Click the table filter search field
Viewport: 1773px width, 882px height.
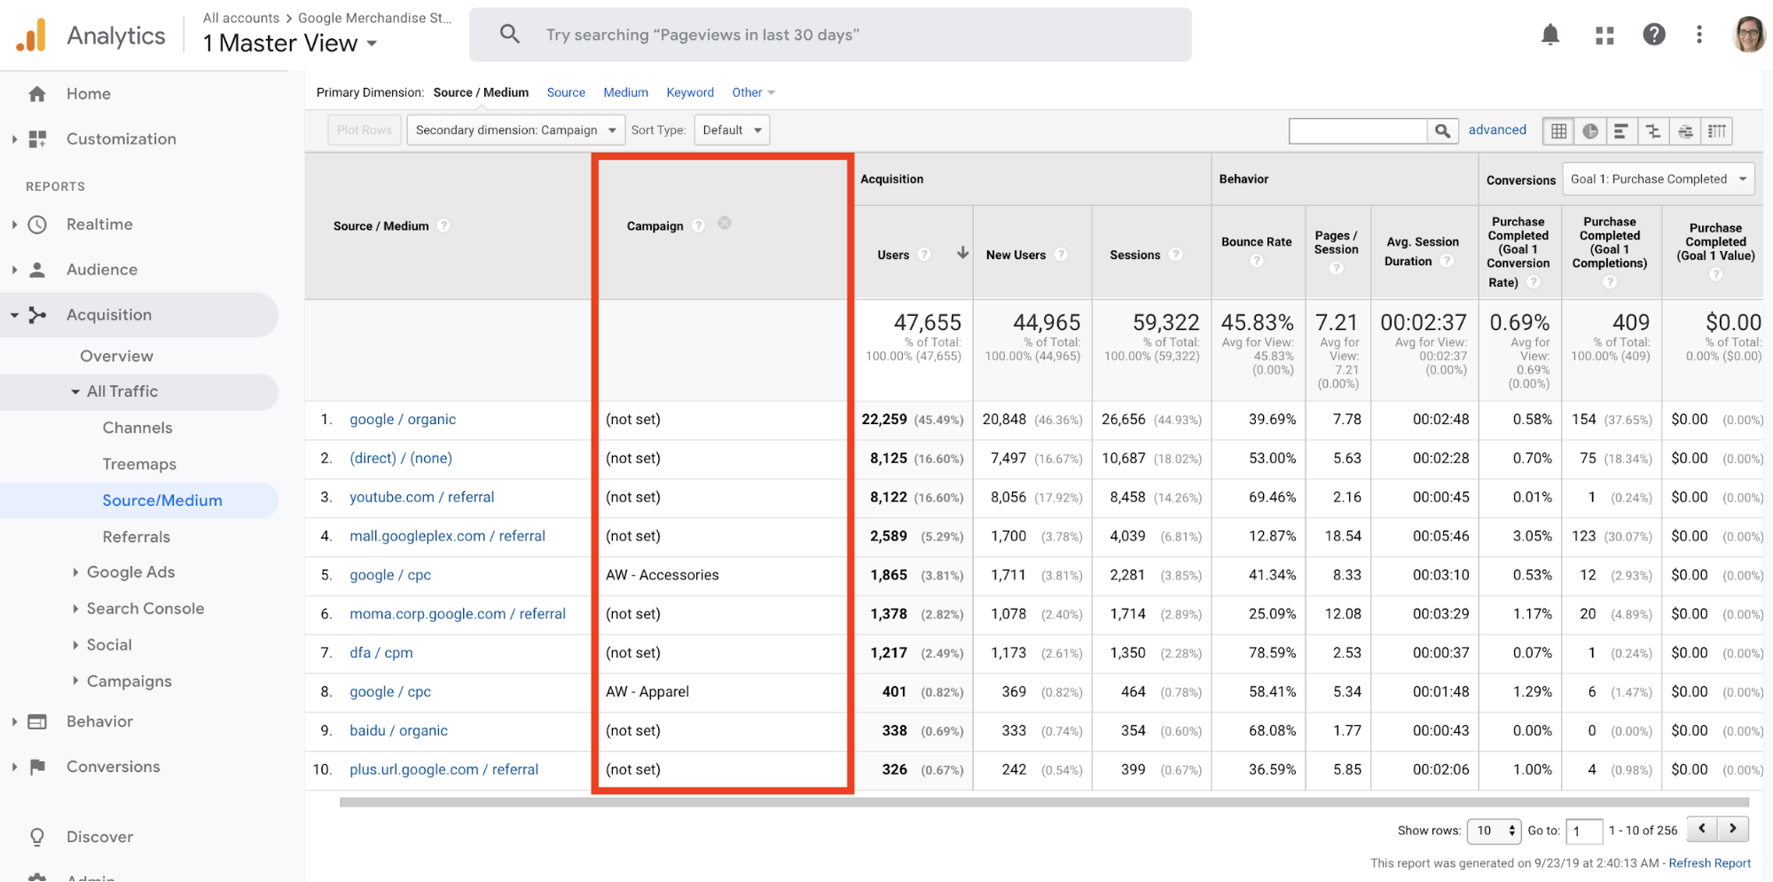(1358, 130)
